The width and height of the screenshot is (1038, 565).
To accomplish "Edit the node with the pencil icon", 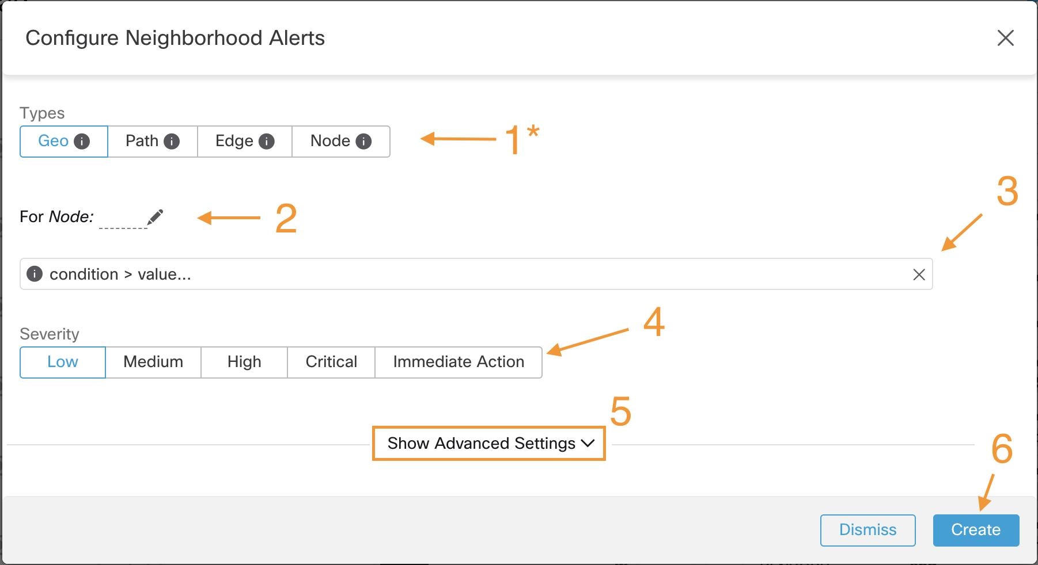I will pyautogui.click(x=155, y=217).
